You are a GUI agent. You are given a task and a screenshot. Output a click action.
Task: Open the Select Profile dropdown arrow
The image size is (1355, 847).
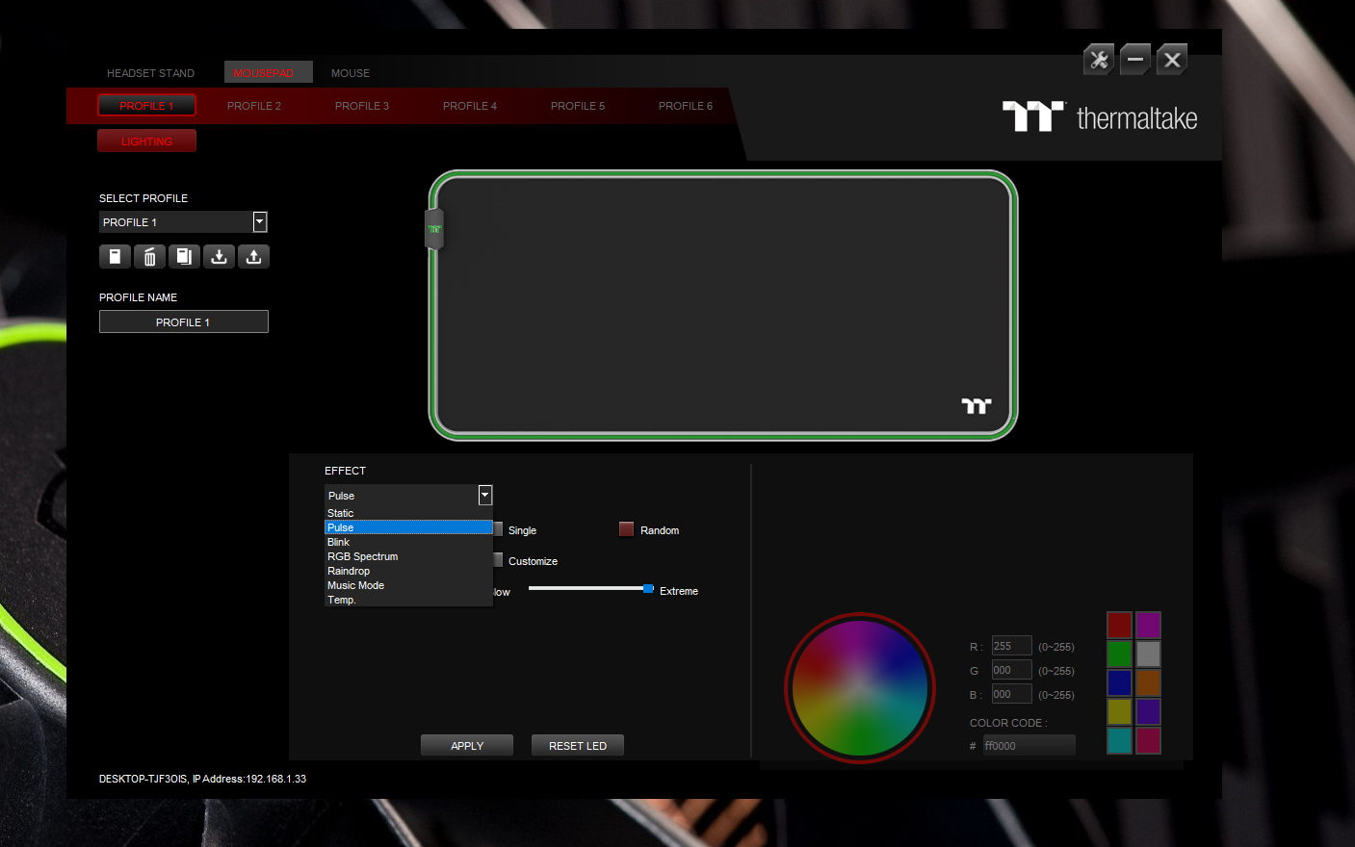pyautogui.click(x=260, y=222)
